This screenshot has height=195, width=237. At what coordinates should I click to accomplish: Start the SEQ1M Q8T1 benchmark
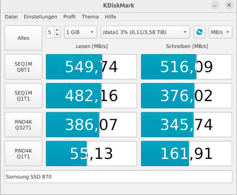point(23,67)
